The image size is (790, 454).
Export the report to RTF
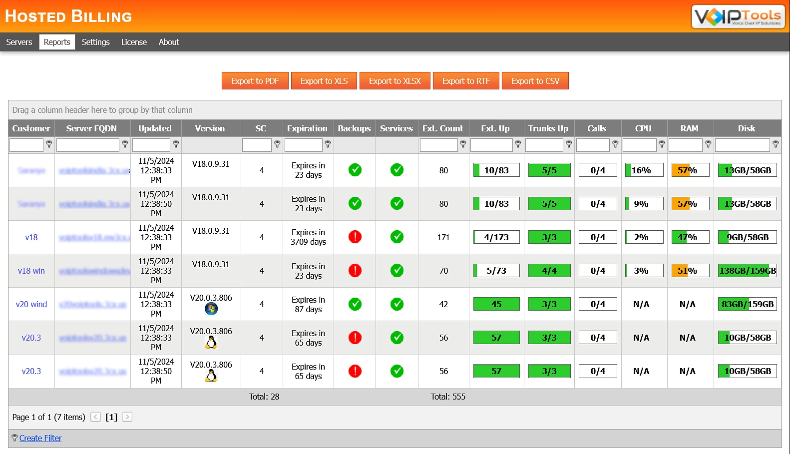pyautogui.click(x=466, y=81)
